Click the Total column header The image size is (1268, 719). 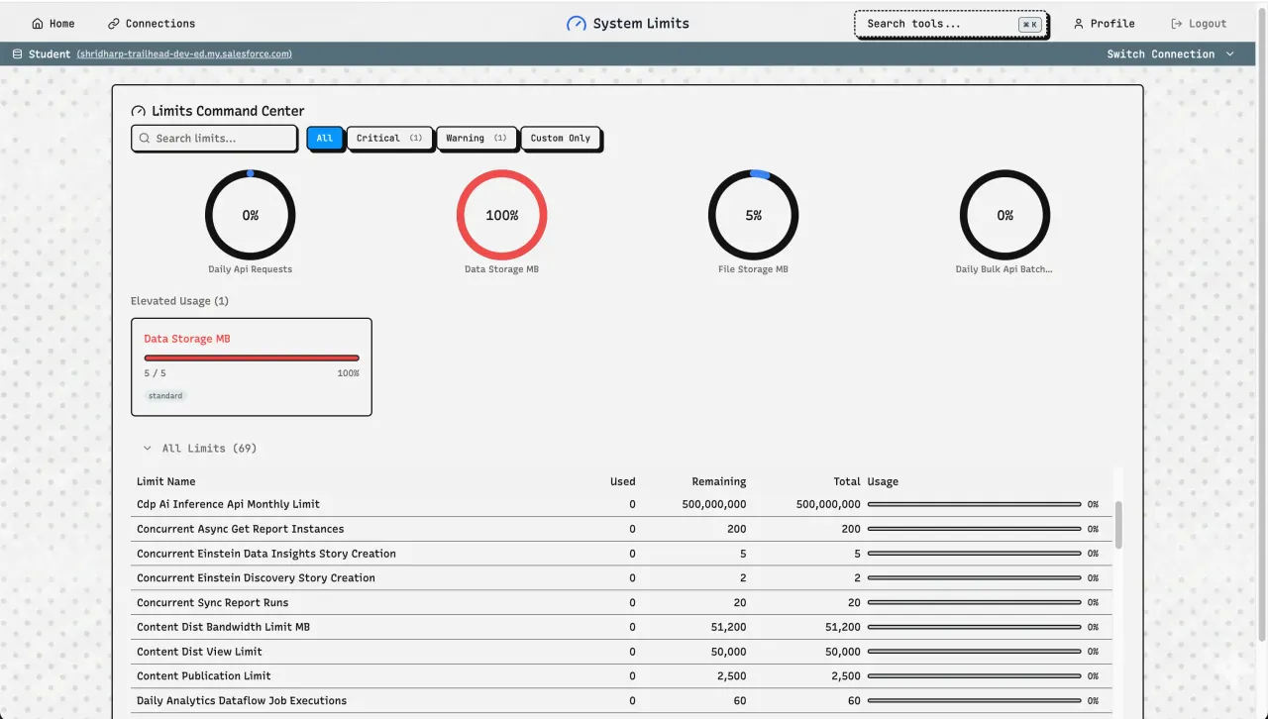(847, 482)
